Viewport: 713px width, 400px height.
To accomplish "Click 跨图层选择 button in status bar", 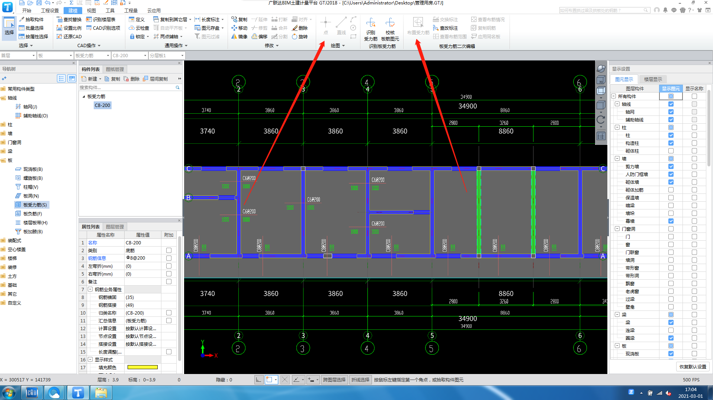I will coord(334,380).
